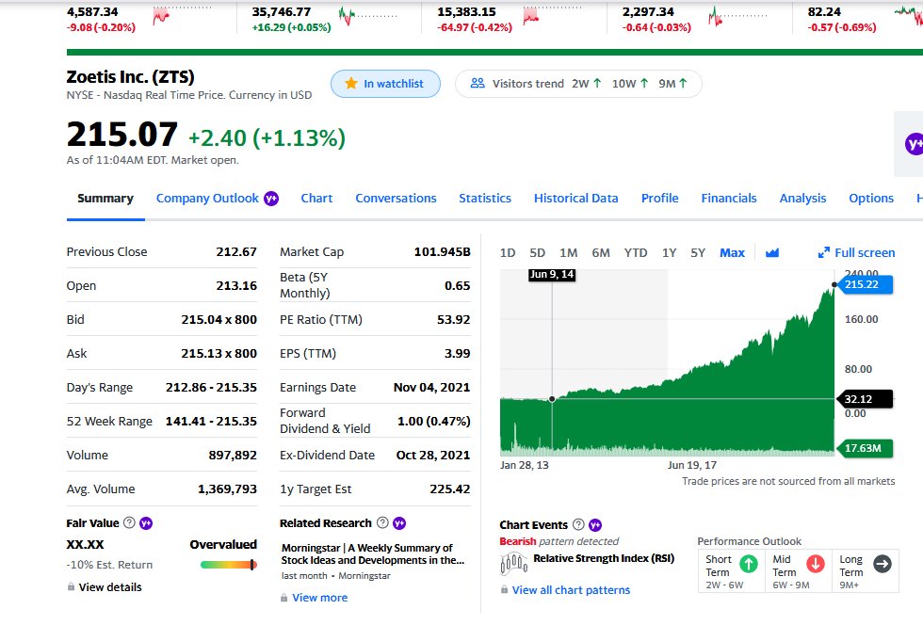Image resolution: width=923 pixels, height=625 pixels.
Task: Click the Related Research help icon
Action: (382, 522)
